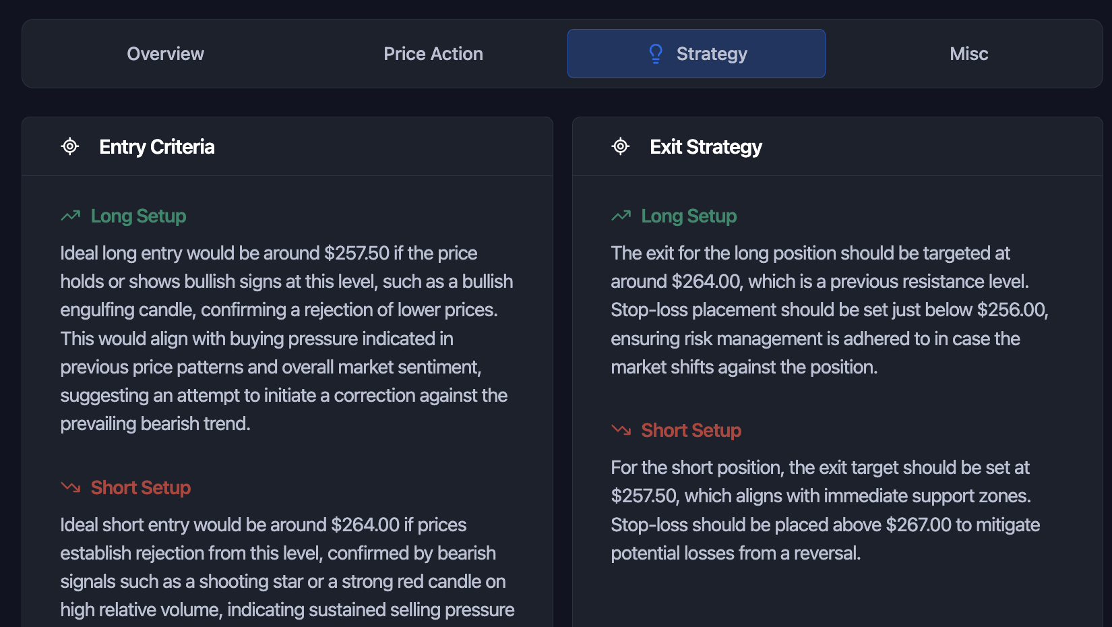Viewport: 1112px width, 627px height.
Task: Select the Strategy tab label
Action: tap(712, 54)
